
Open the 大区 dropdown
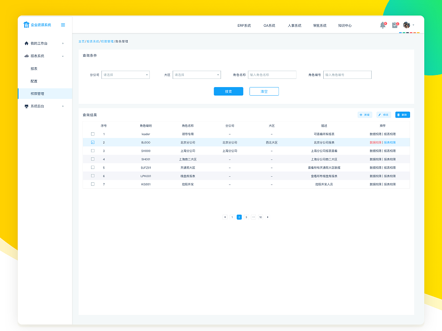pyautogui.click(x=197, y=75)
